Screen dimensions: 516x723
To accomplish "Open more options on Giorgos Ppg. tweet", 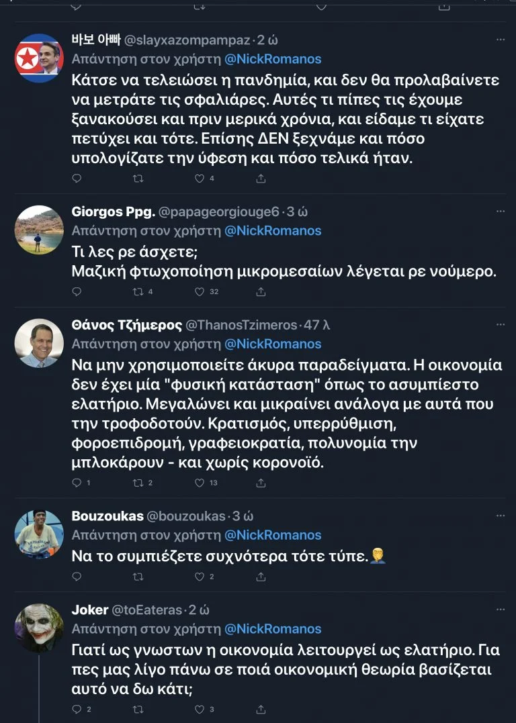I will pyautogui.click(x=500, y=211).
